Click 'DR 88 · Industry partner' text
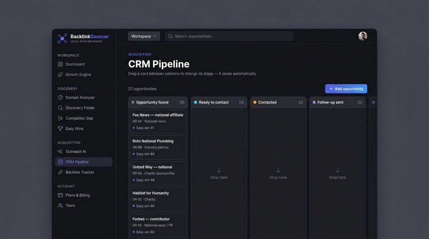The height and width of the screenshot is (239, 429). (151, 148)
